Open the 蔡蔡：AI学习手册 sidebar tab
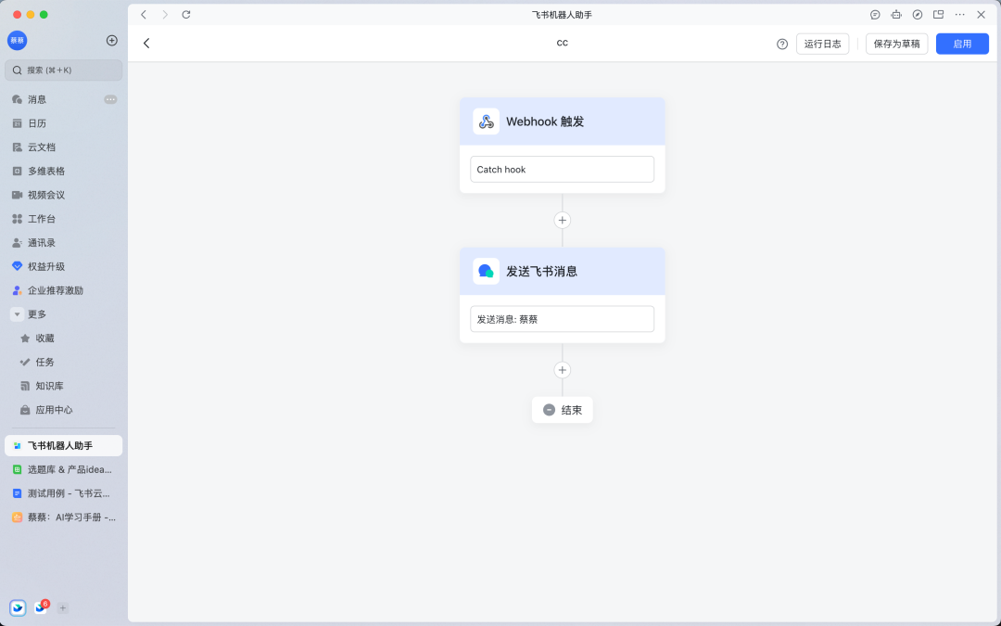 pos(63,517)
